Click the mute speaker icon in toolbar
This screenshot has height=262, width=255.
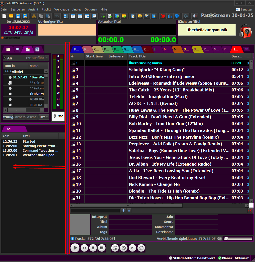pyautogui.click(x=195, y=16)
